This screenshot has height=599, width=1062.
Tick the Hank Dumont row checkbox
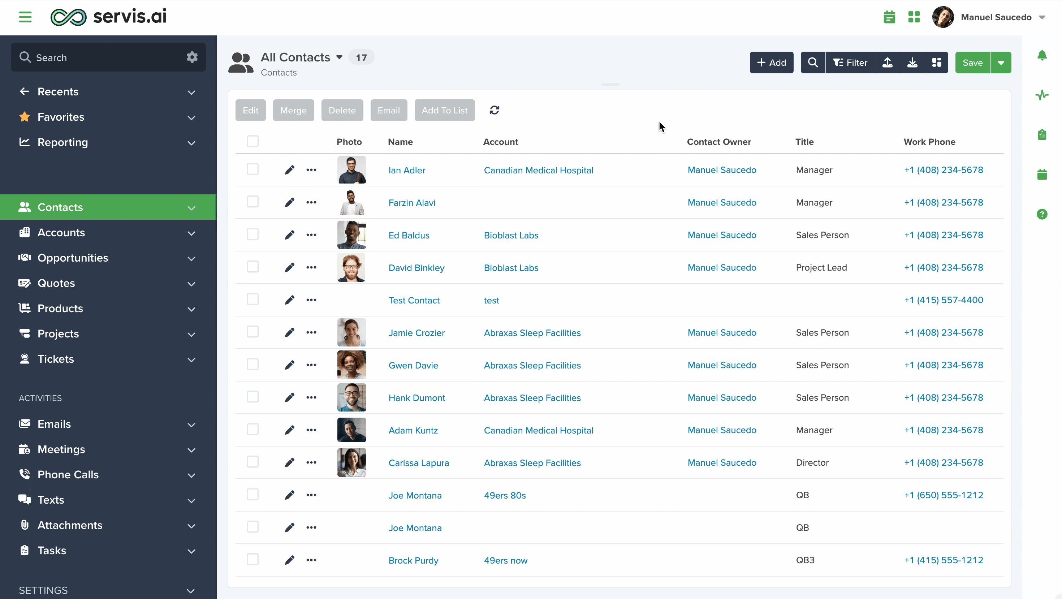(x=252, y=397)
